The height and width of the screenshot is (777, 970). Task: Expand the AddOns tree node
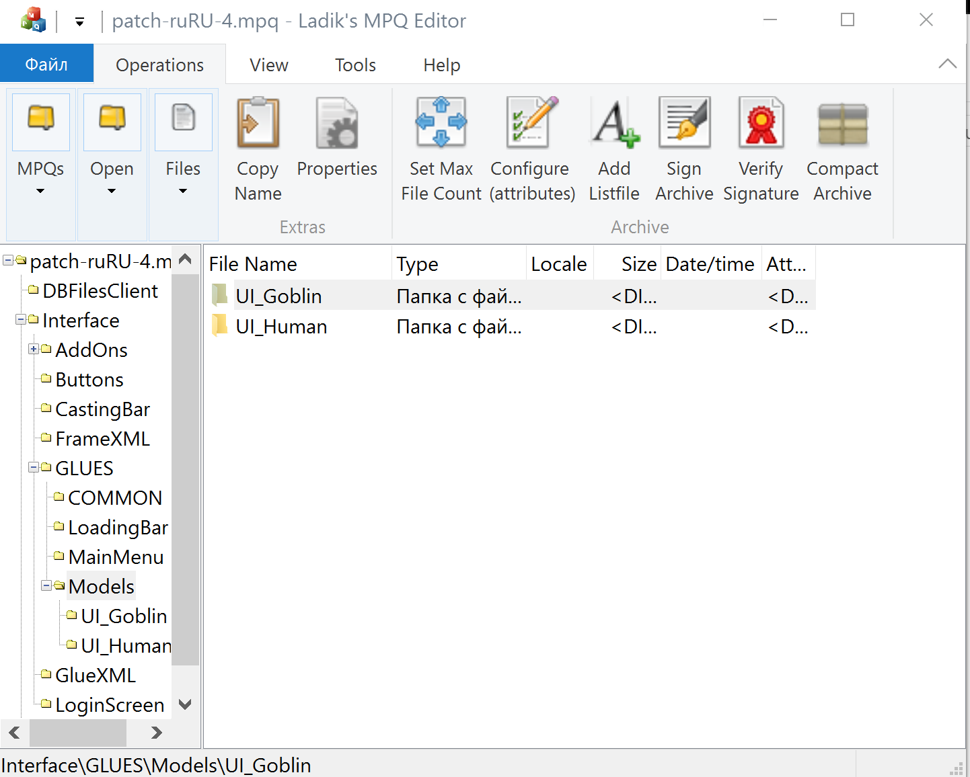click(x=34, y=349)
